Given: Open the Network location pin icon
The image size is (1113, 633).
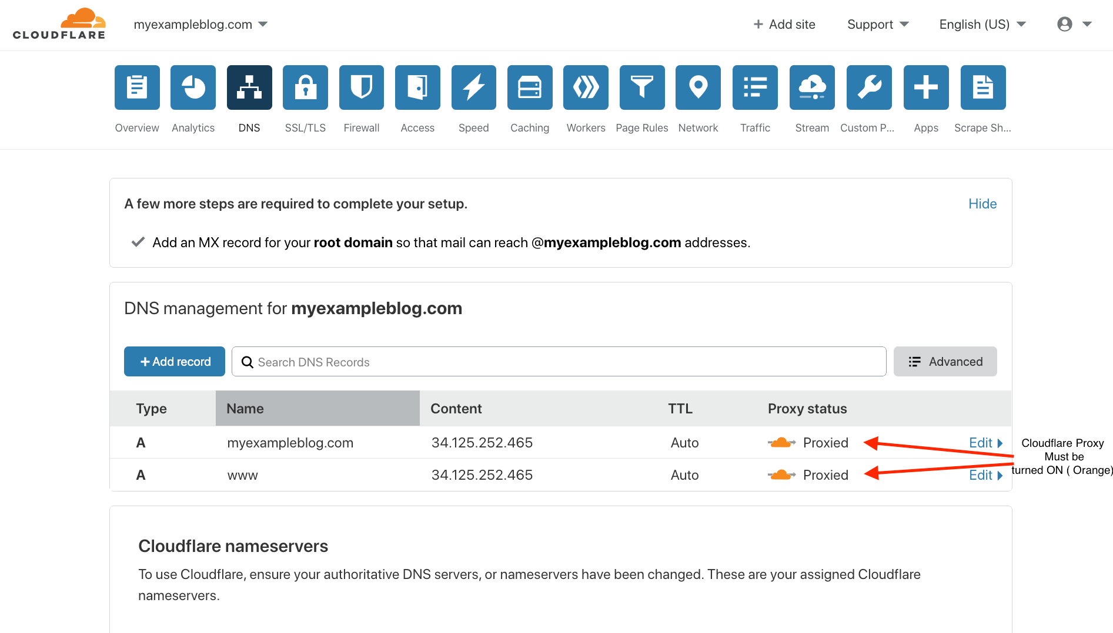Looking at the screenshot, I should [x=698, y=87].
